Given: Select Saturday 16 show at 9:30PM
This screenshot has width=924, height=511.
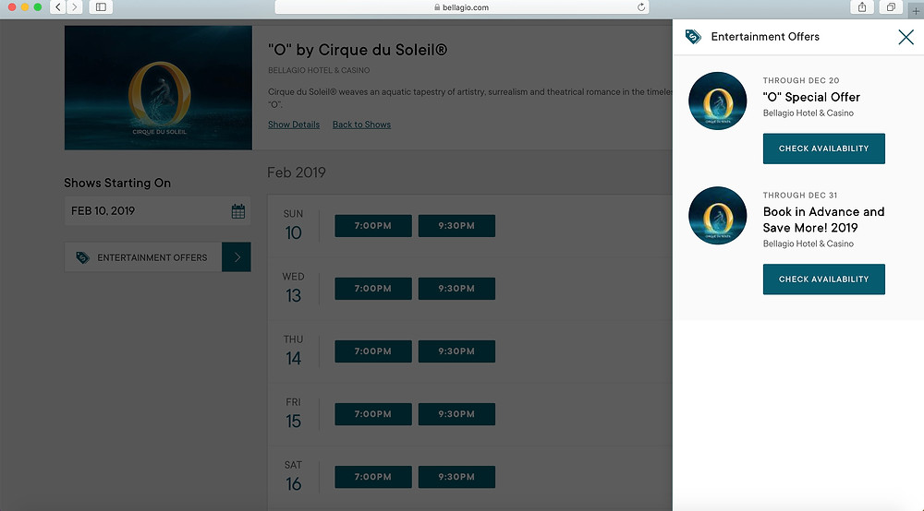Looking at the screenshot, I should 456,477.
